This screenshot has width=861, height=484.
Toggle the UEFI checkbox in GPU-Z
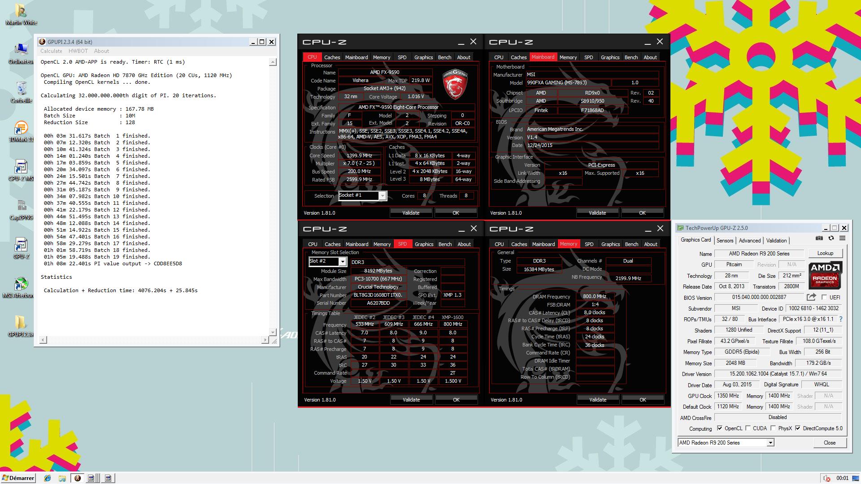824,297
